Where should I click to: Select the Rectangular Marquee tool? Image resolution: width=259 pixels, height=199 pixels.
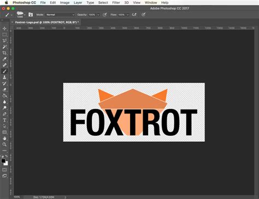click(4, 34)
